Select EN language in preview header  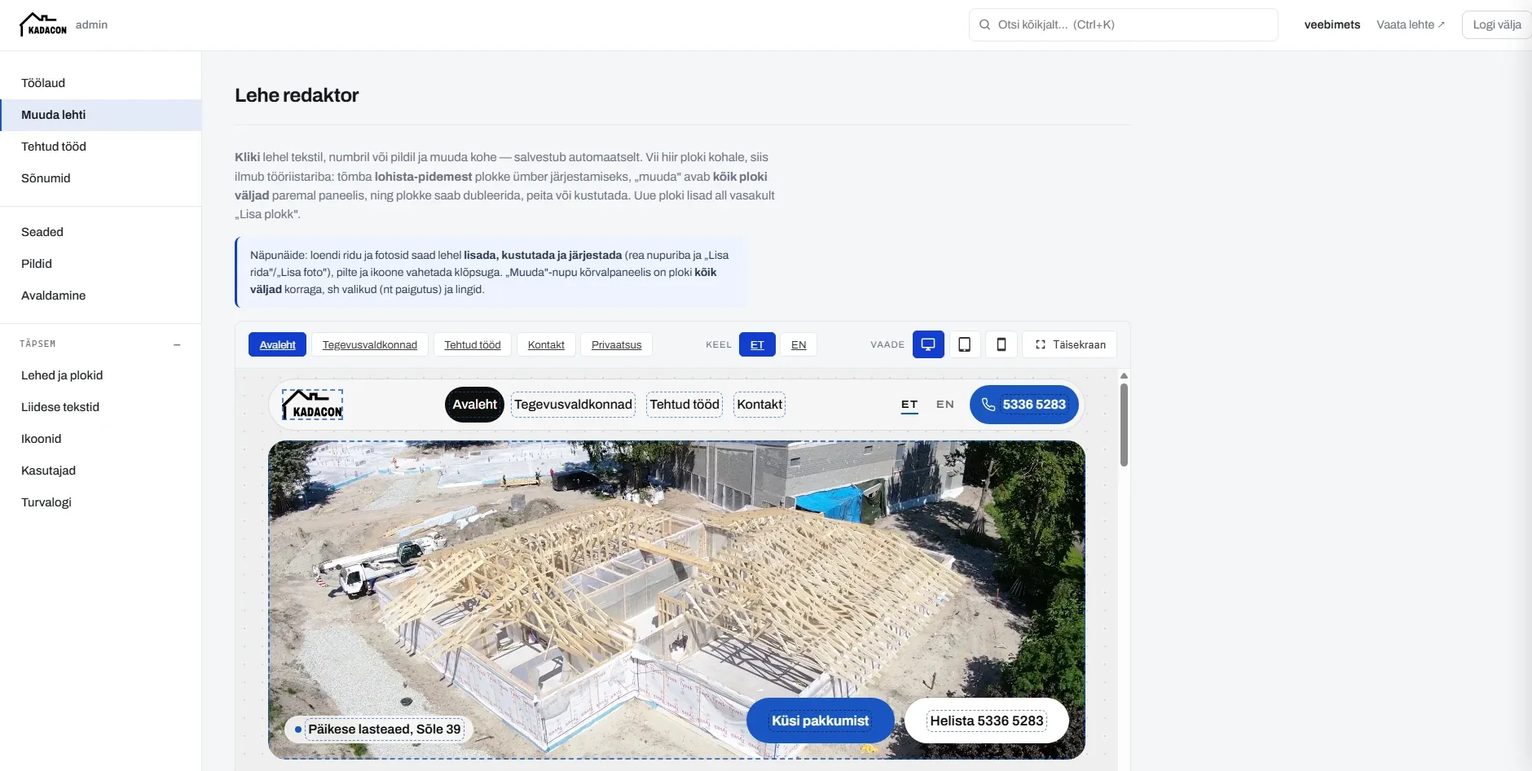tap(945, 405)
